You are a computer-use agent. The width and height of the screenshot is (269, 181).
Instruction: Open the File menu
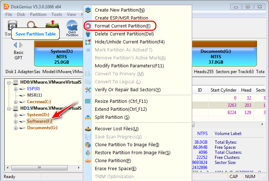coord(9,14)
